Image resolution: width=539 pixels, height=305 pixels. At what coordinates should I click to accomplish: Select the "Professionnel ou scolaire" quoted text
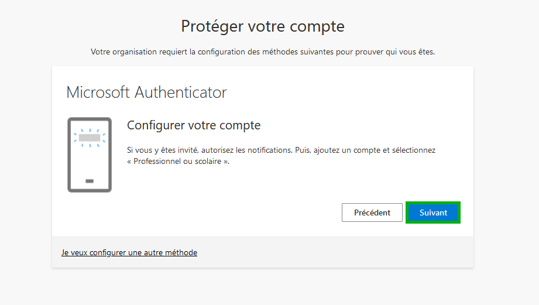click(x=177, y=161)
